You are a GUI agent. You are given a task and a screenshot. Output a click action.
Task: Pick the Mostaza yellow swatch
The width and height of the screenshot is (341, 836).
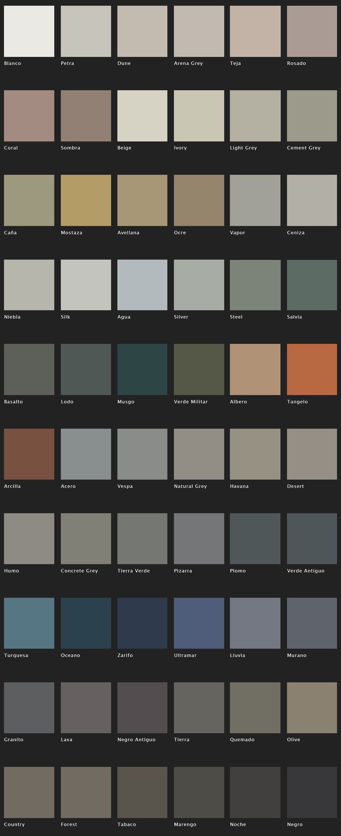click(86, 200)
